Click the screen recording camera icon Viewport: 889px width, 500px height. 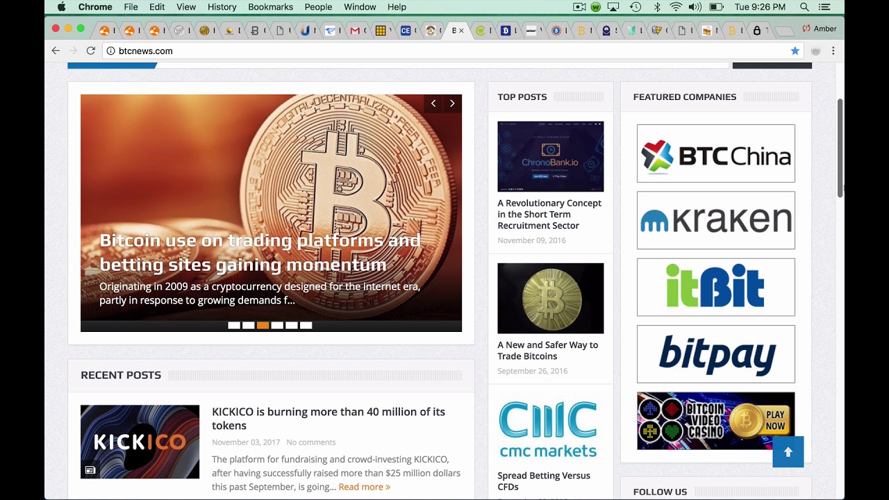click(580, 7)
